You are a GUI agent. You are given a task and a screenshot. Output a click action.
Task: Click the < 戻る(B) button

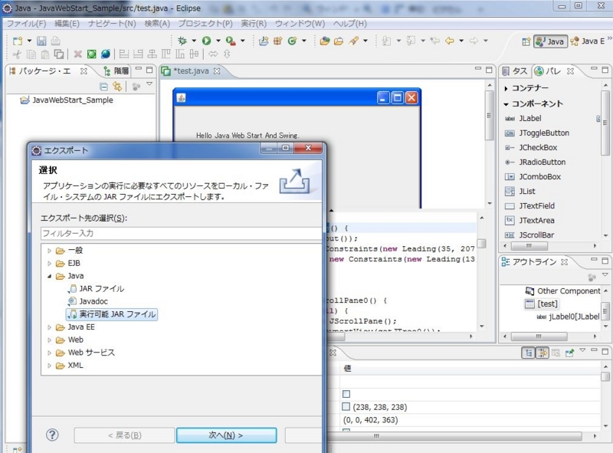124,435
